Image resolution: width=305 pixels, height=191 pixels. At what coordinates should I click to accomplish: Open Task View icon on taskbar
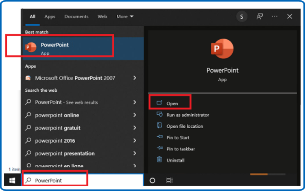pyautogui.click(x=169, y=180)
